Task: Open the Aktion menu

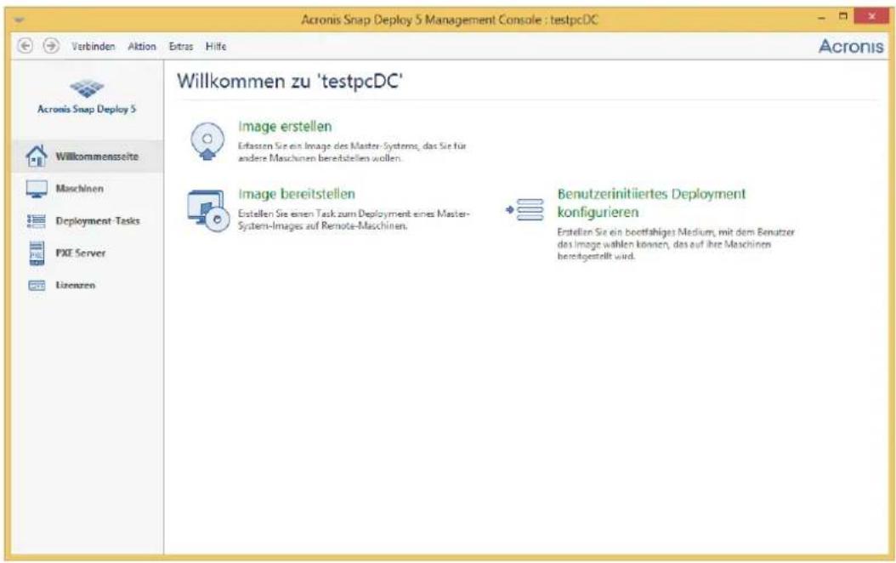Action: tap(142, 46)
